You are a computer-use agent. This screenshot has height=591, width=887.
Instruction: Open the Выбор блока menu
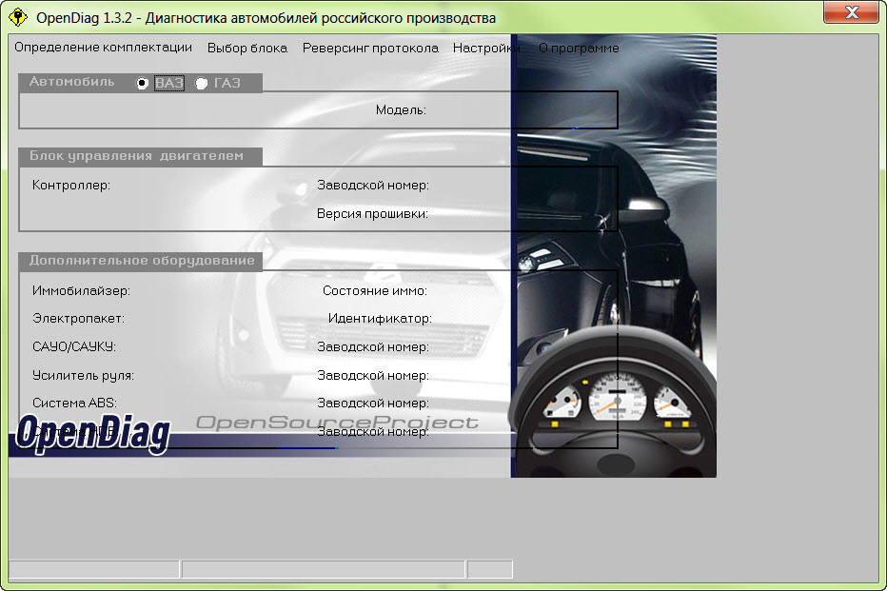pyautogui.click(x=247, y=49)
